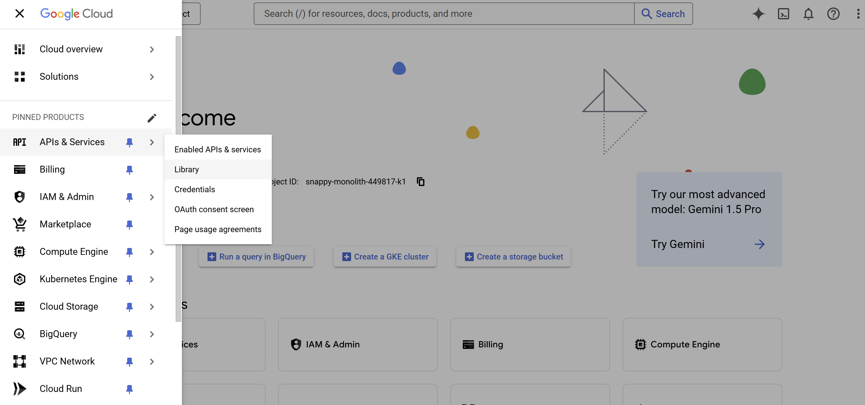Screen dimensions: 865x405
Task: Toggle pin for APIs & Services
Action: [129, 142]
